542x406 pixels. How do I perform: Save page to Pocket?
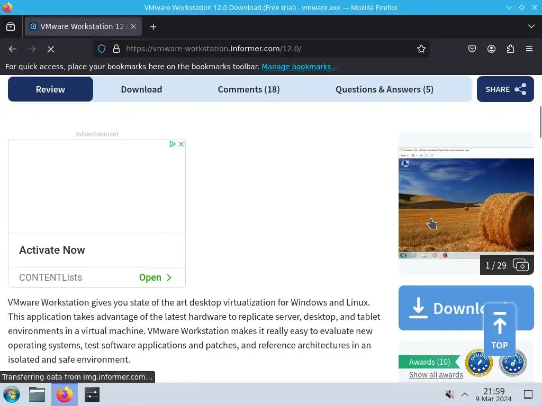click(x=472, y=49)
